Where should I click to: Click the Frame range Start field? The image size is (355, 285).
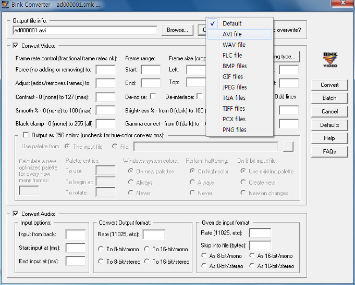coord(151,70)
